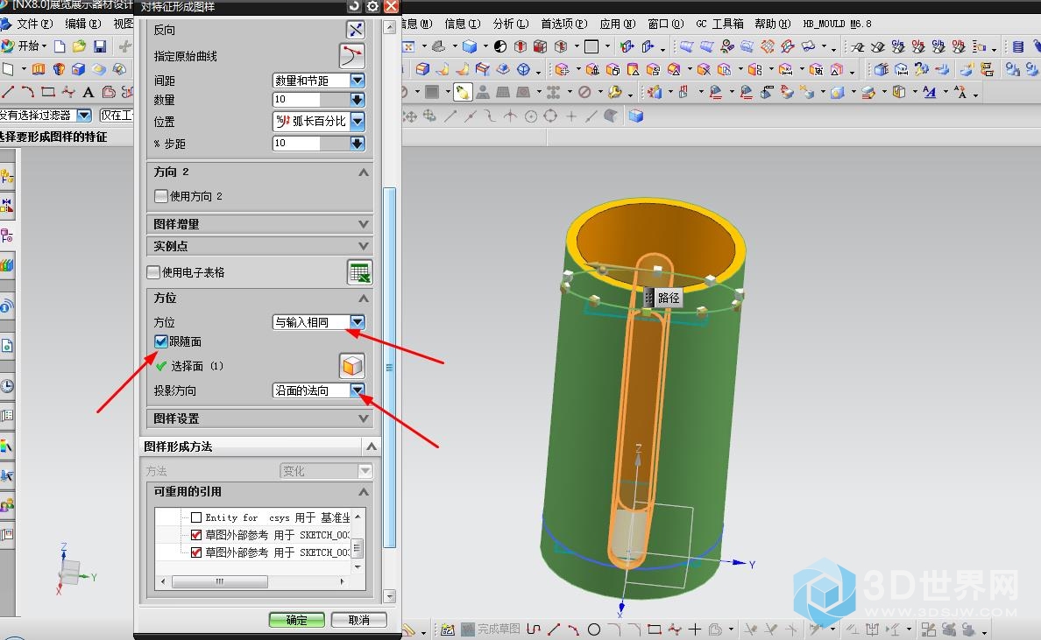
Task: Collapse the 方向 2 section
Action: pyautogui.click(x=363, y=172)
